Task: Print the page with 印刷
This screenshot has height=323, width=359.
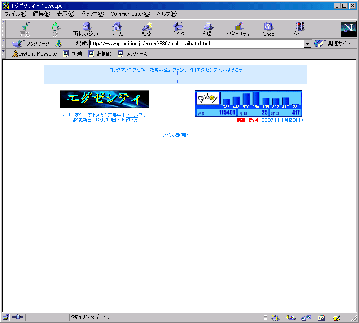Action: click(208, 29)
